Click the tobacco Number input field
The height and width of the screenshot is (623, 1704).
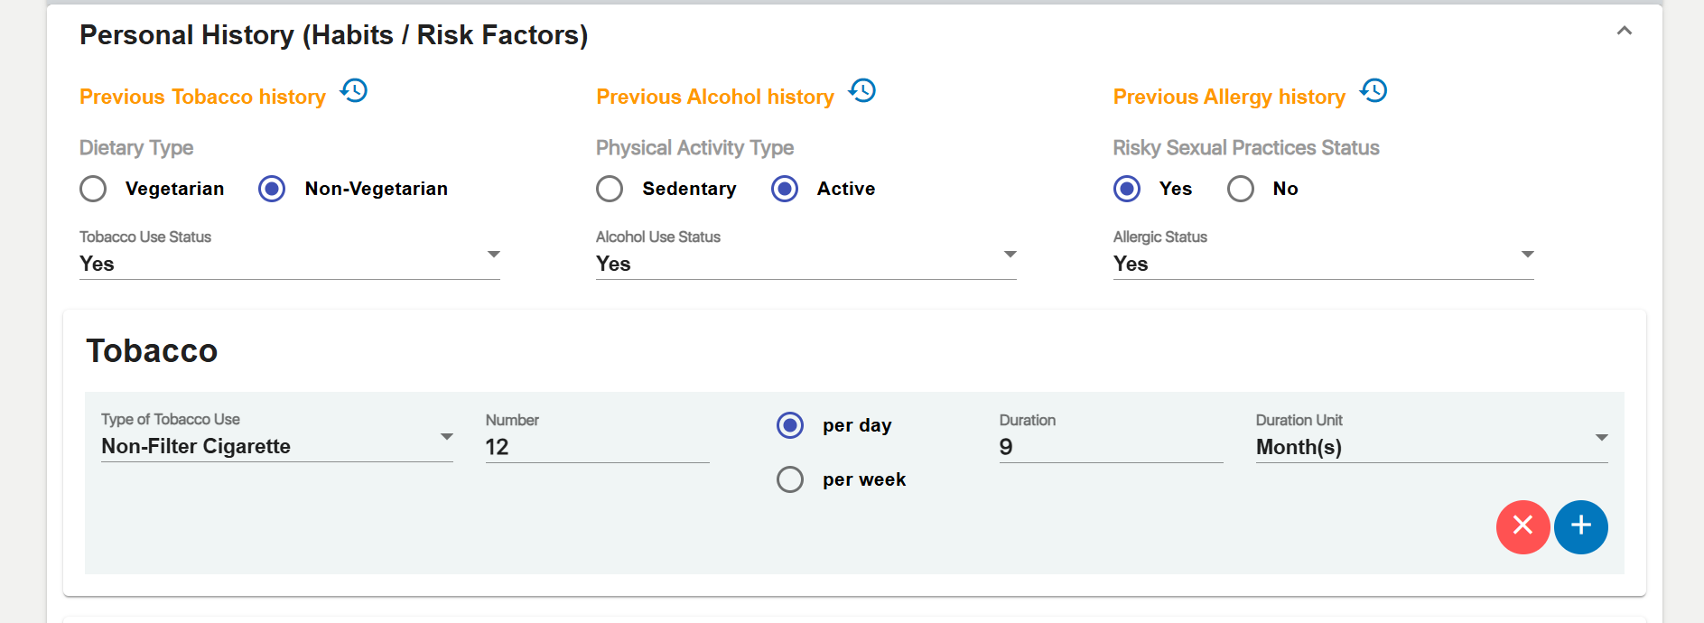tap(597, 447)
